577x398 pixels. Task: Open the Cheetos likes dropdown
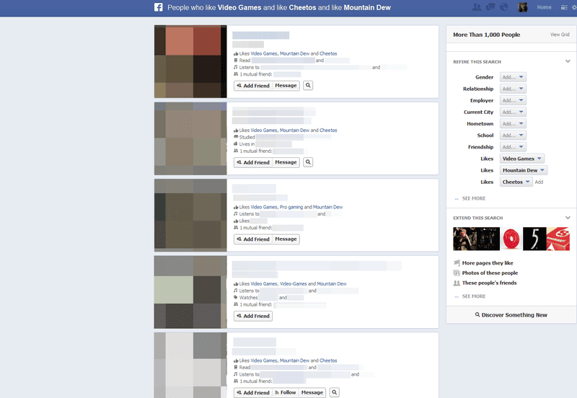(516, 182)
